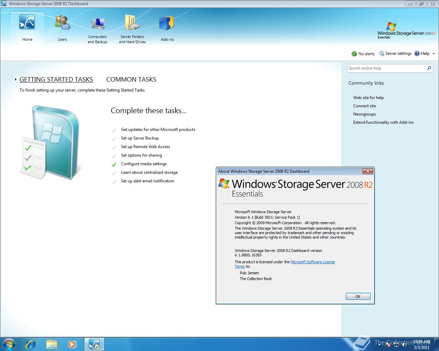Click the 'Complete these tasks...' heading
Screen dimensions: 439x351
point(149,111)
